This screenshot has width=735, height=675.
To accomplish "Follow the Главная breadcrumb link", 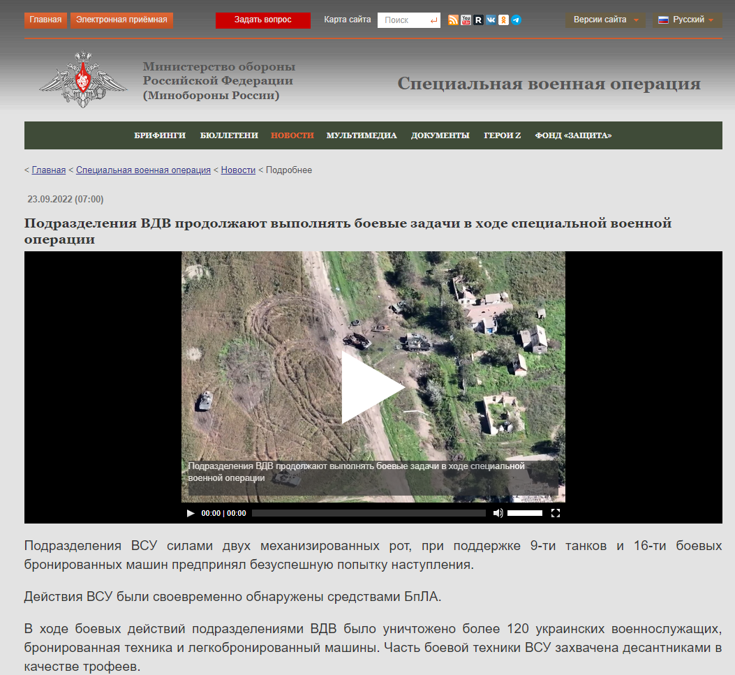I will coord(49,170).
